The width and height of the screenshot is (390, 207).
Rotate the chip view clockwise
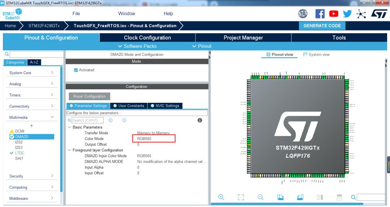280,197
